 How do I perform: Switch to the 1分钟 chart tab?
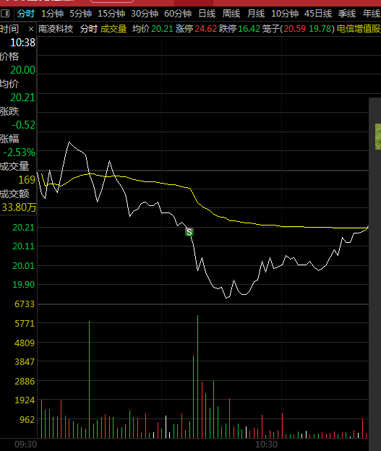(52, 14)
